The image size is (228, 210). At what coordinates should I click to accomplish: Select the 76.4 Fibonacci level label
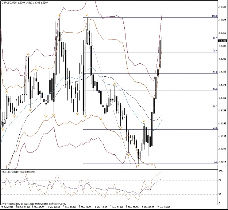(215, 51)
